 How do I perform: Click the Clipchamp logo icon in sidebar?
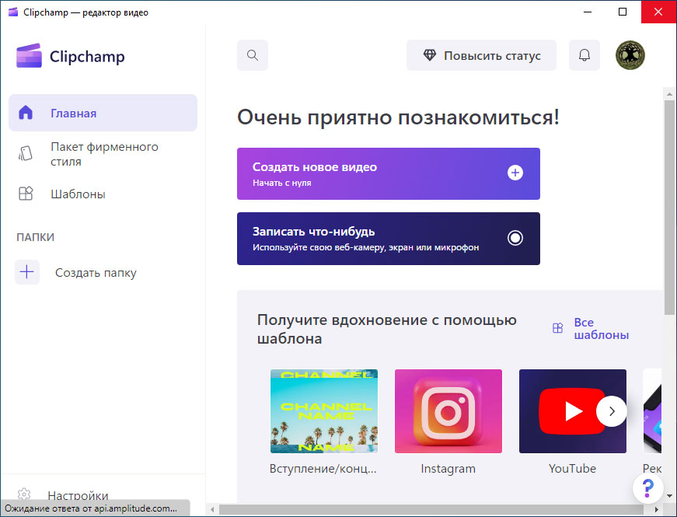click(29, 56)
